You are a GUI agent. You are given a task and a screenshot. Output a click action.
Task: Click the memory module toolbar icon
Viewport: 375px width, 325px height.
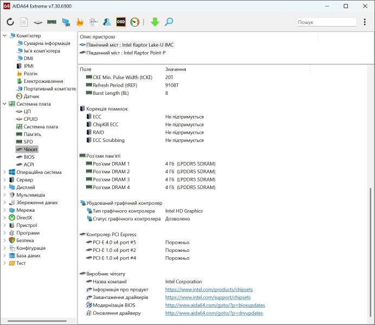[51, 22]
